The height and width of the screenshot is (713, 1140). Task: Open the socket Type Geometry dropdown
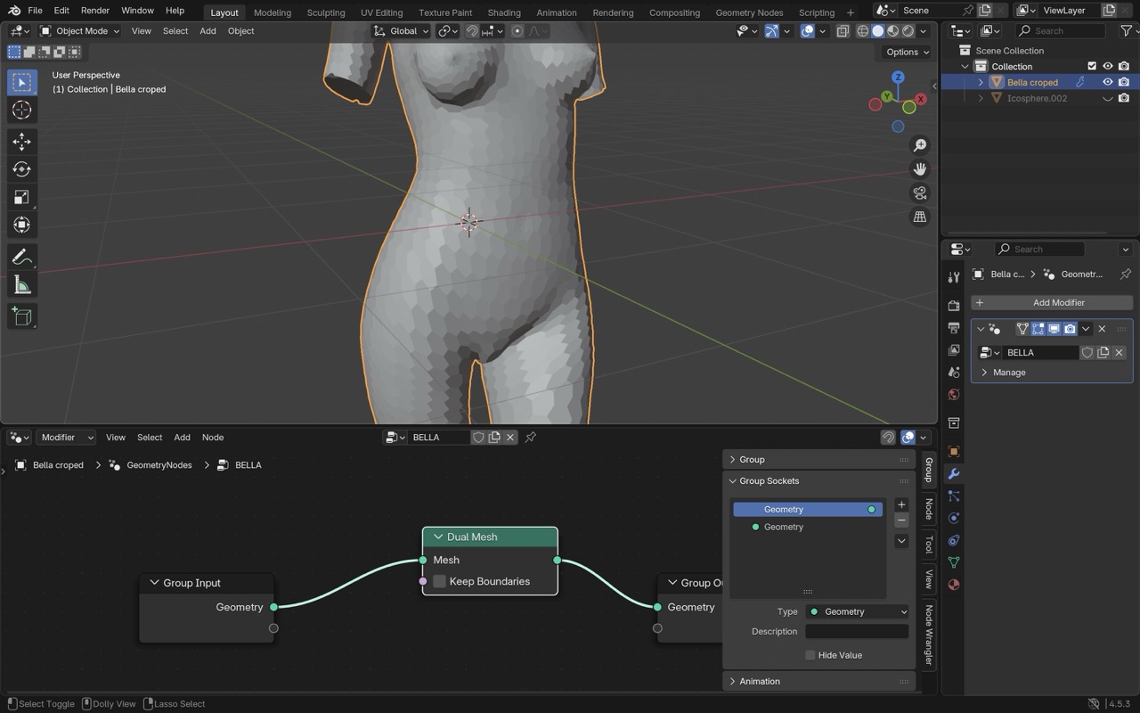click(x=857, y=611)
